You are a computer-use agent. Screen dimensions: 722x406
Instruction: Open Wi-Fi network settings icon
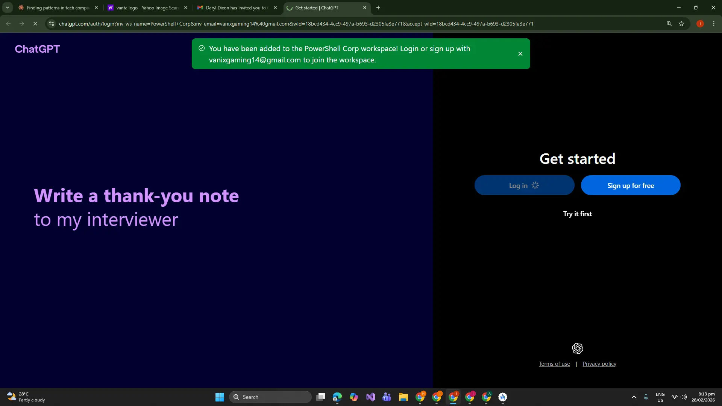point(675,397)
